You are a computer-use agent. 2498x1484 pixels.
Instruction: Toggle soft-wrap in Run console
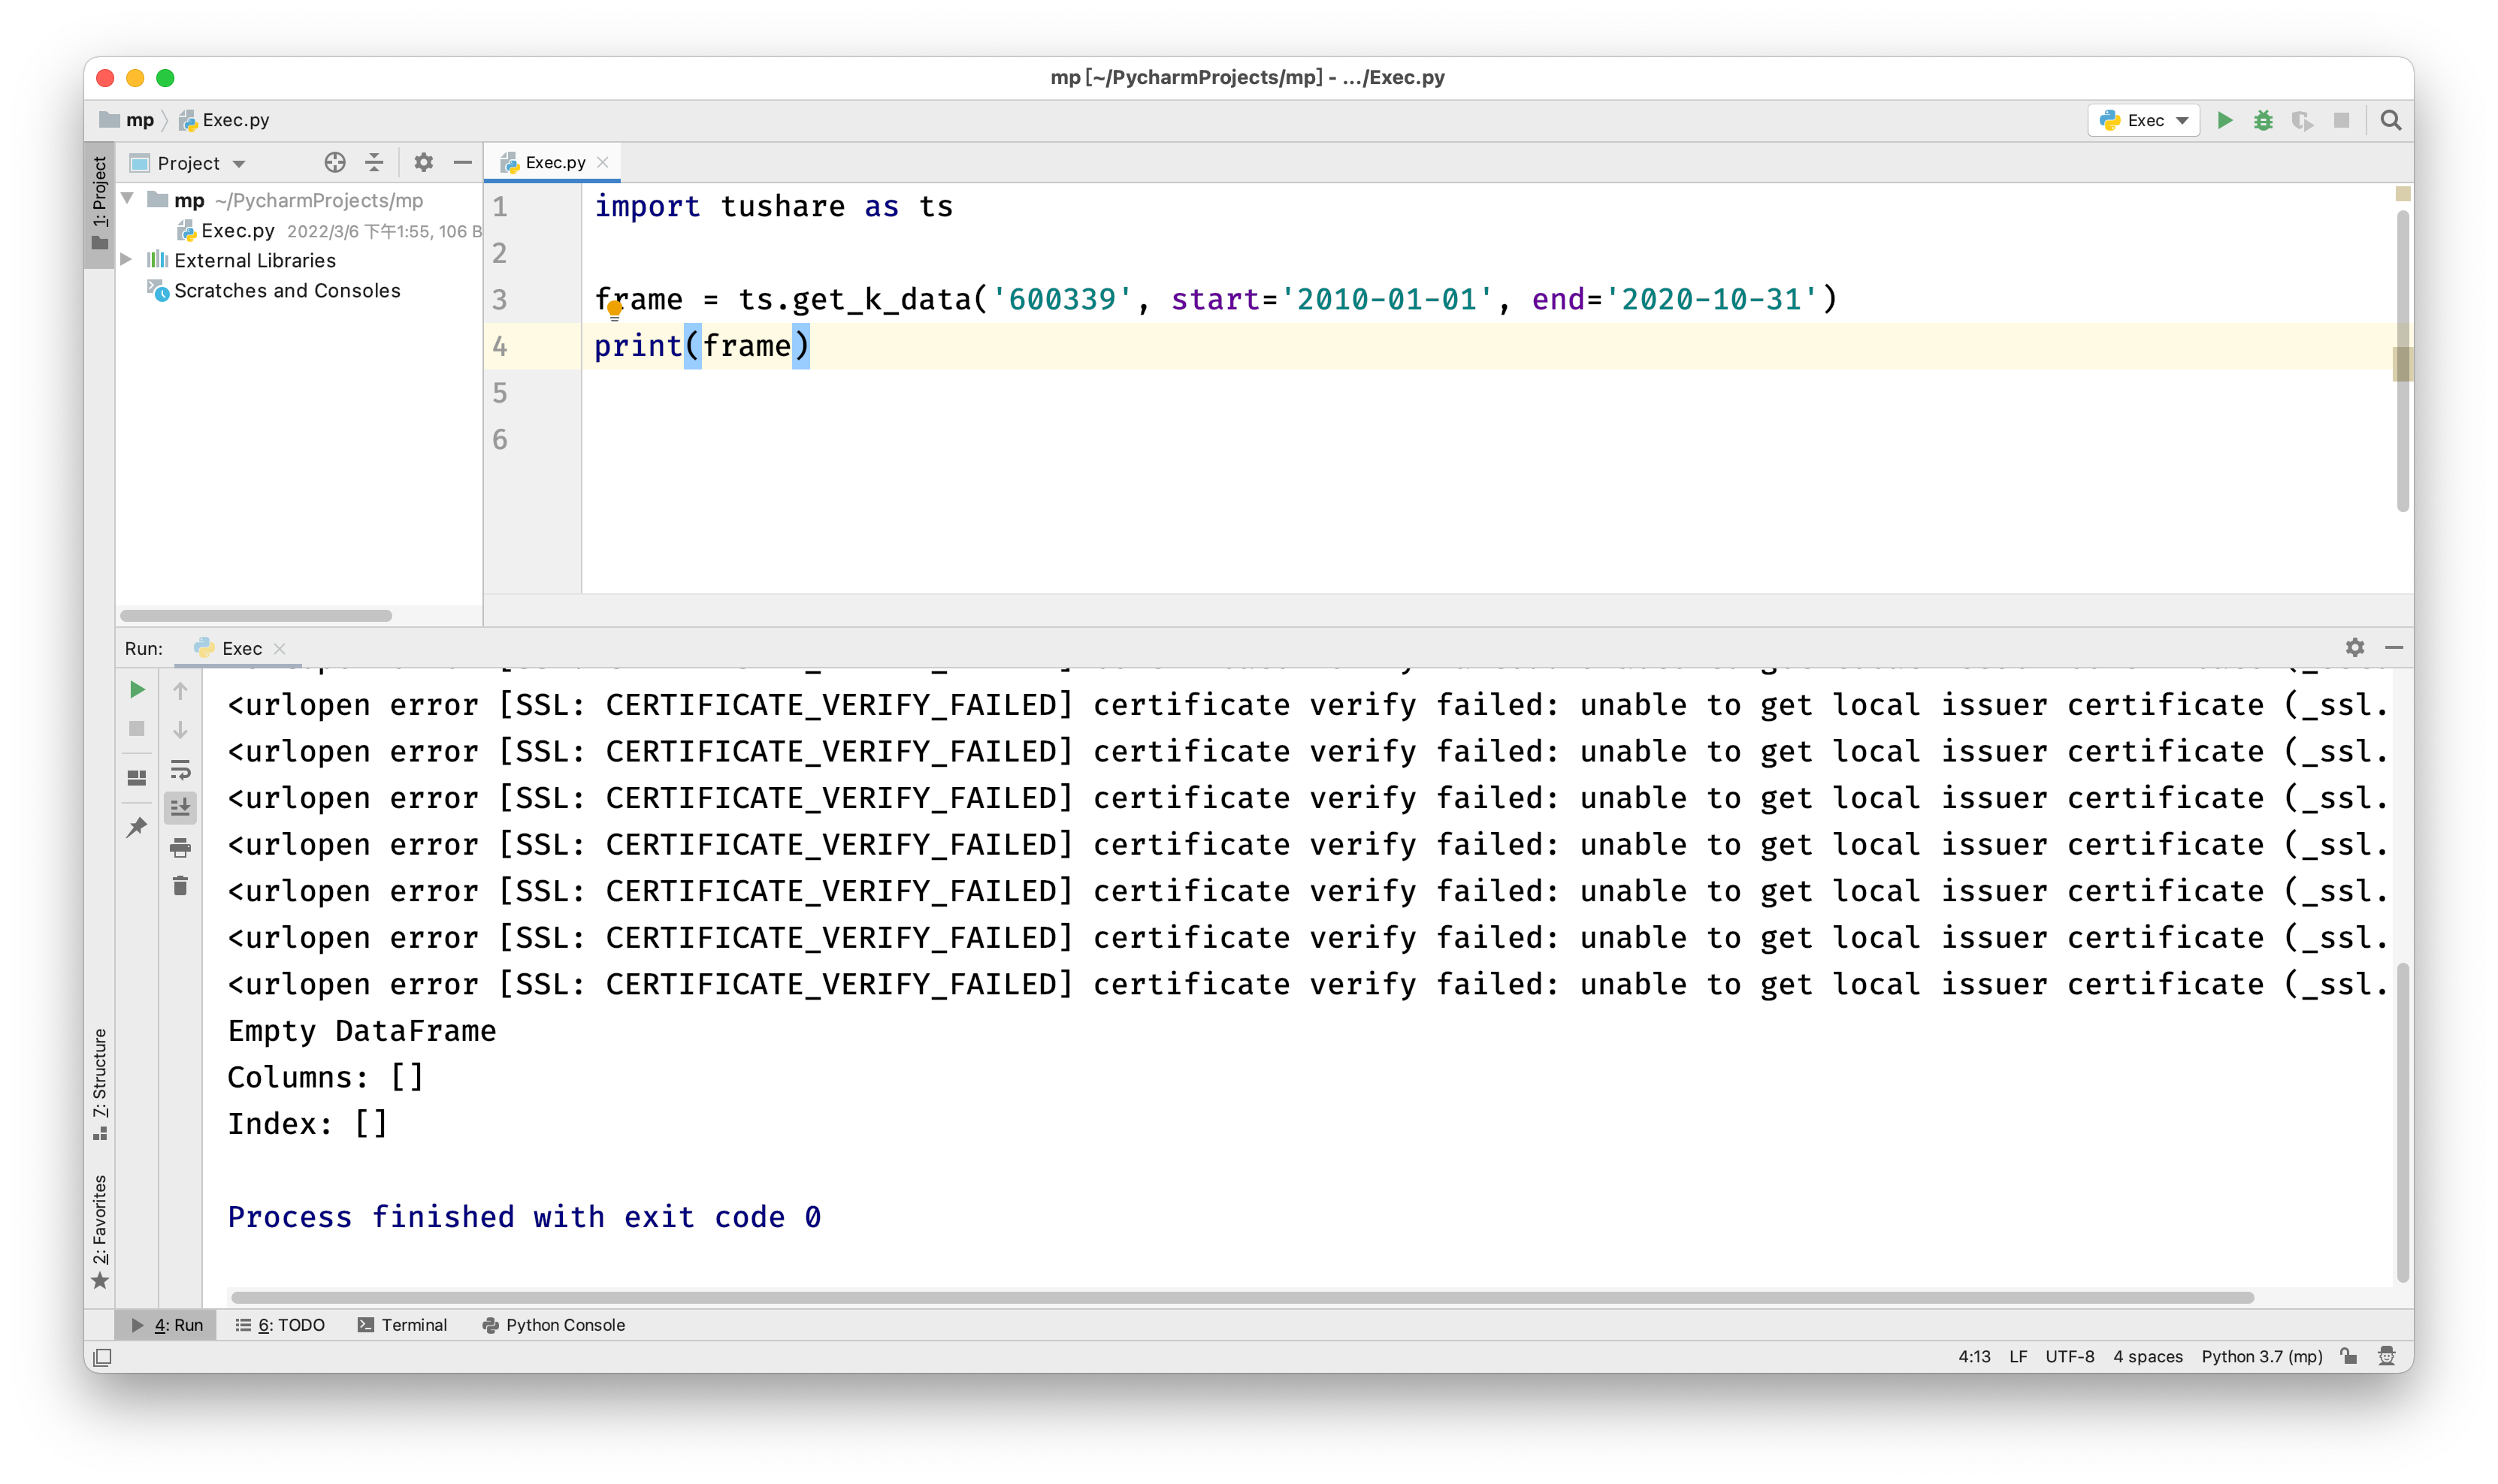180,770
